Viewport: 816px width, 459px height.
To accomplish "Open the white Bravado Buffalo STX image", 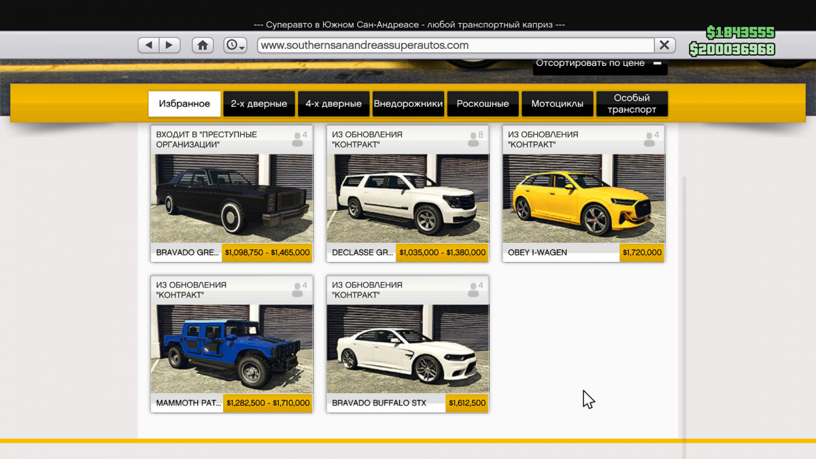I will [x=408, y=348].
